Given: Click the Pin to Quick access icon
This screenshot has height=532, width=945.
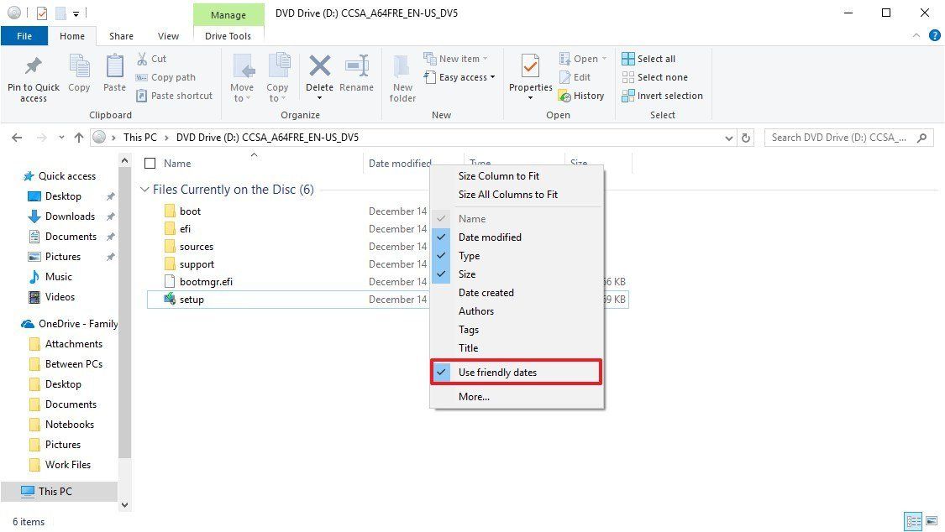Looking at the screenshot, I should pyautogui.click(x=33, y=76).
